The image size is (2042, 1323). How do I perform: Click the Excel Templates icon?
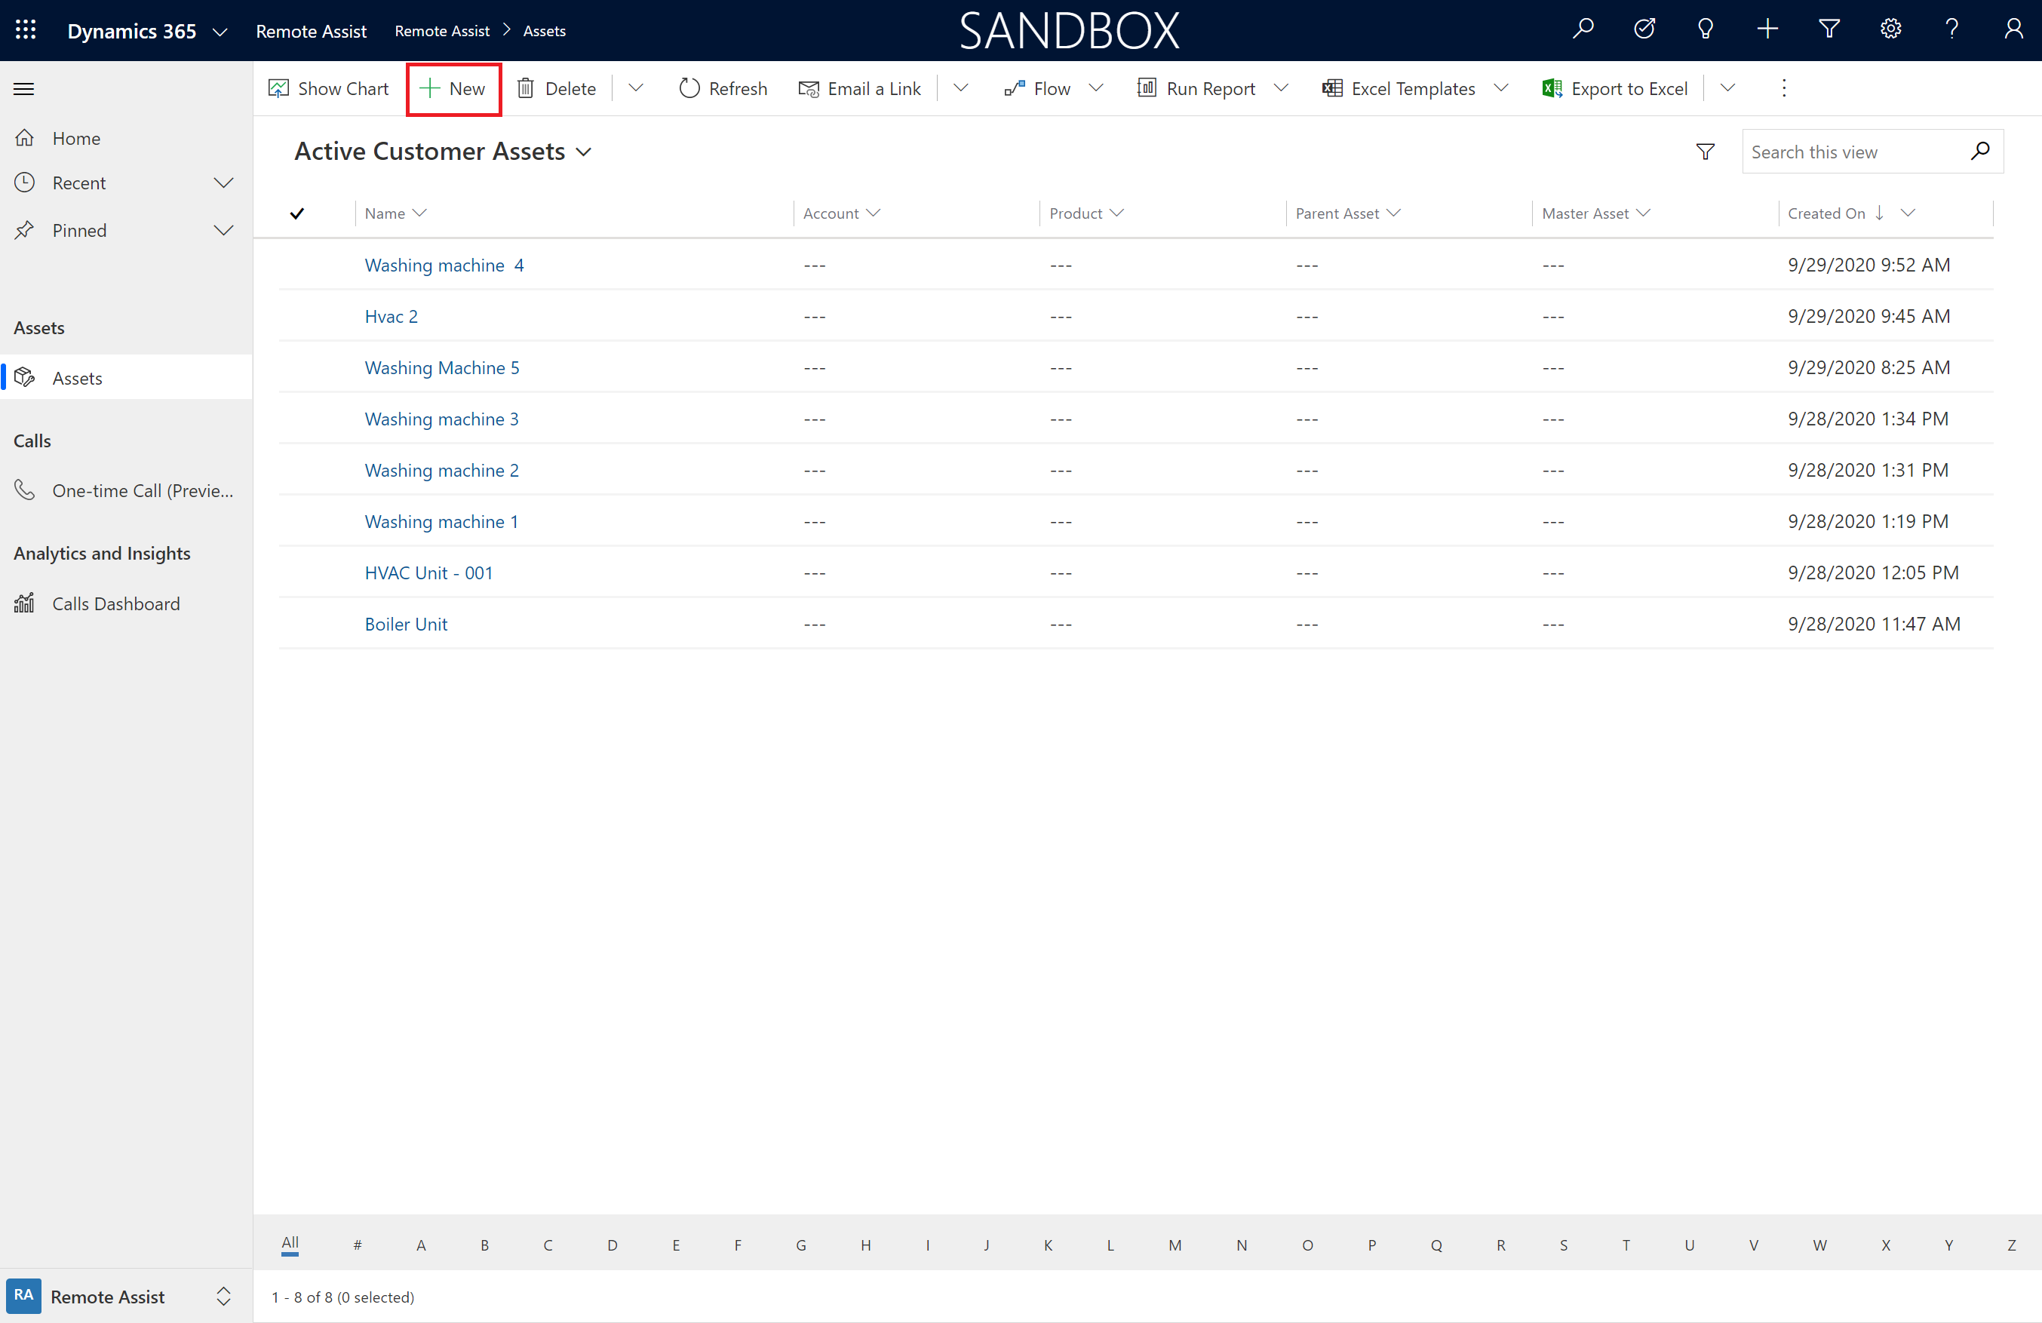(x=1328, y=87)
